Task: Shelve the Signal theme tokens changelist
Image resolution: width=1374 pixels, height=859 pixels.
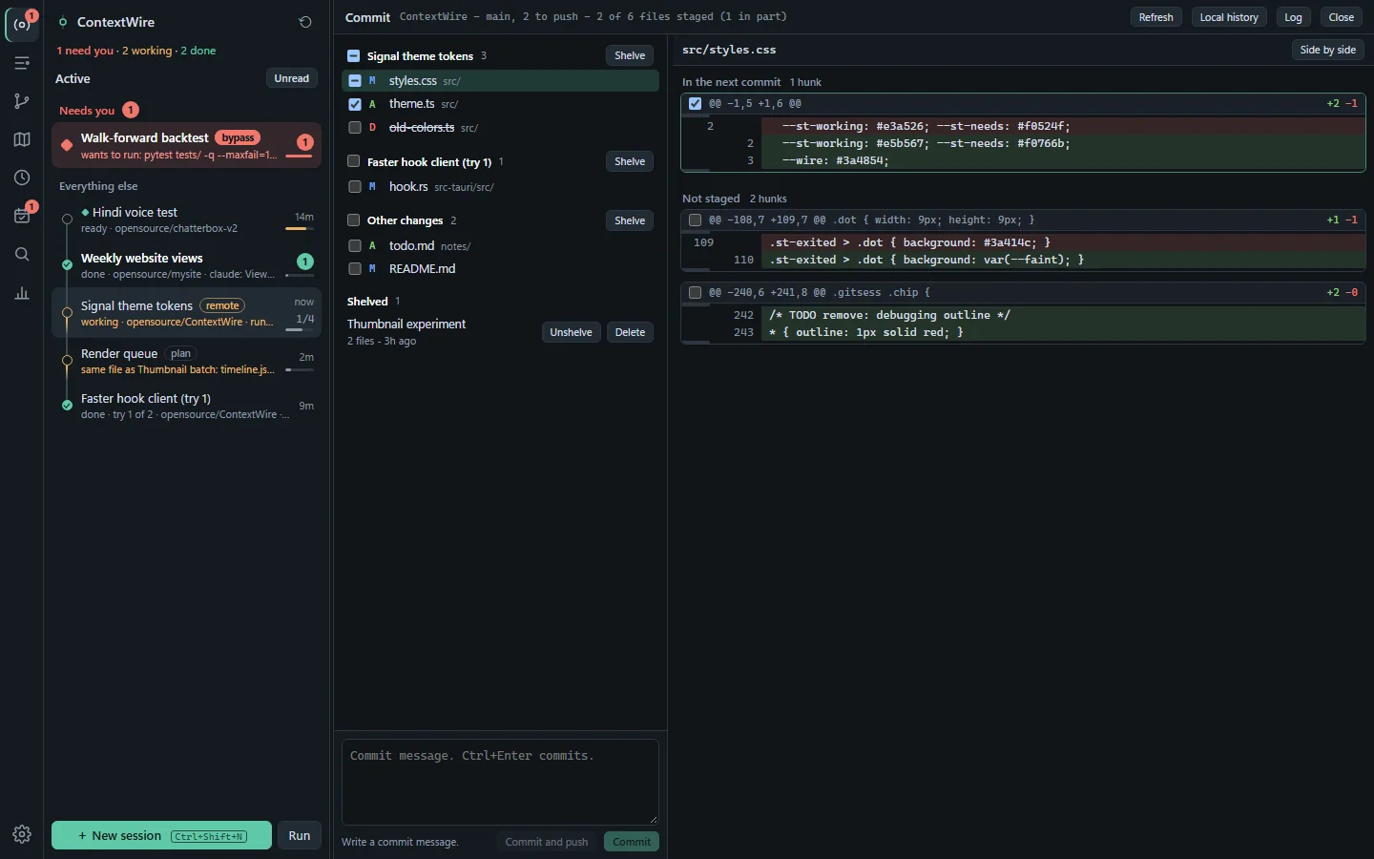Action: point(630,55)
